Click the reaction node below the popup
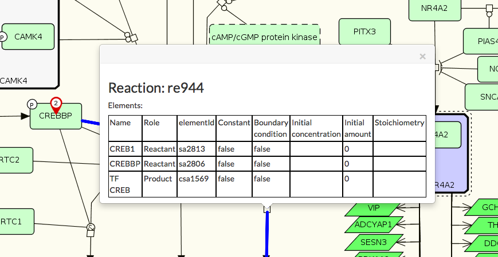Screen dimensions: 498x257 tap(266, 209)
